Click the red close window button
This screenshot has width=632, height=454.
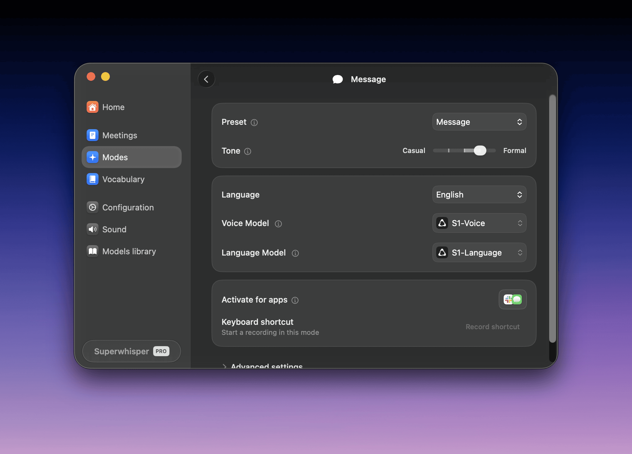point(91,77)
